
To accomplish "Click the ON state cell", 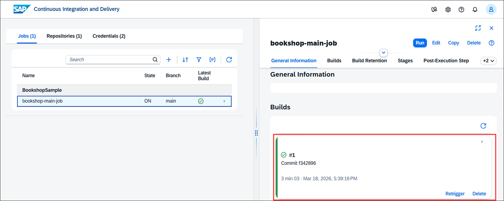I will point(148,101).
